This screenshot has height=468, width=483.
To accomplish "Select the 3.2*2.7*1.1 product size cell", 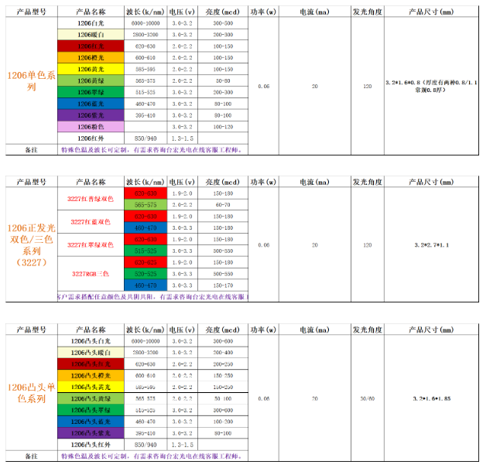I will click(x=433, y=244).
